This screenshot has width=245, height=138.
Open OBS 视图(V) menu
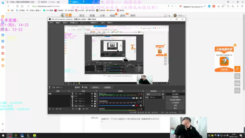click(x=65, y=23)
